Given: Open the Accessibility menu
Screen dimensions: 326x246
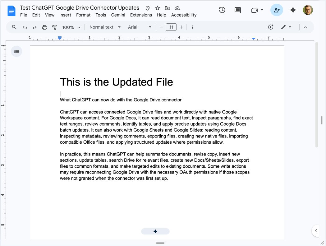Looking at the screenshot, I should [x=184, y=15].
